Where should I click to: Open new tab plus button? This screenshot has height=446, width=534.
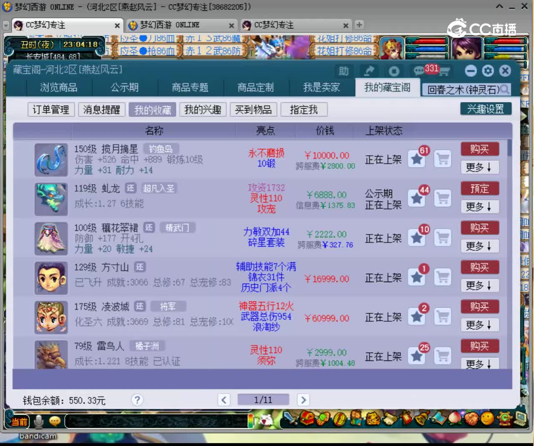[x=359, y=25]
